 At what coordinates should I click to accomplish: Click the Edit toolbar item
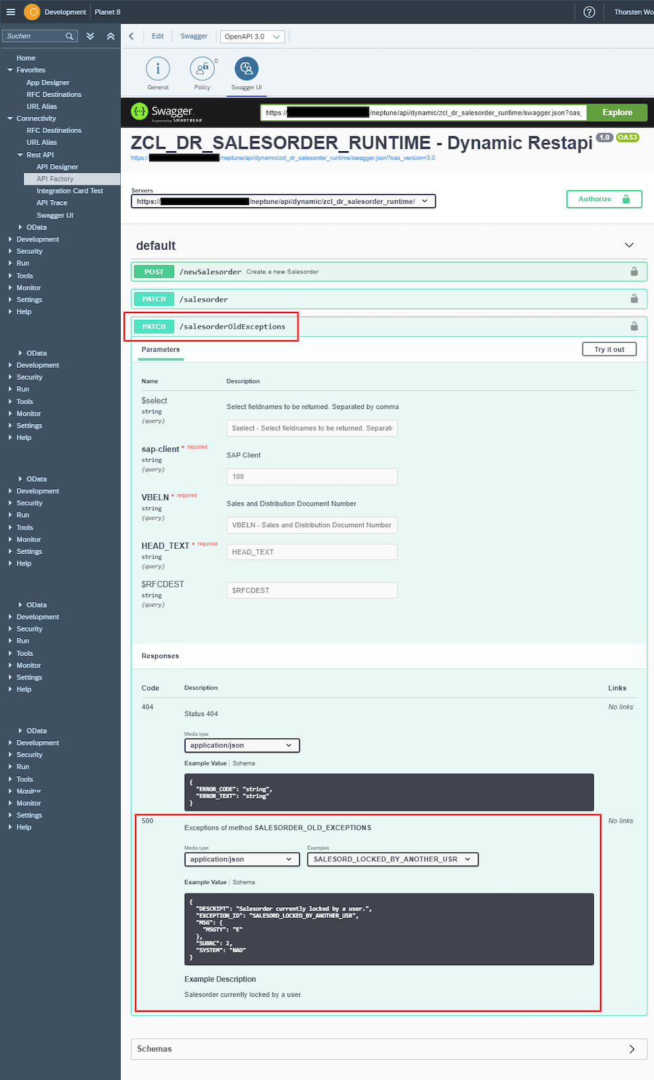[157, 36]
